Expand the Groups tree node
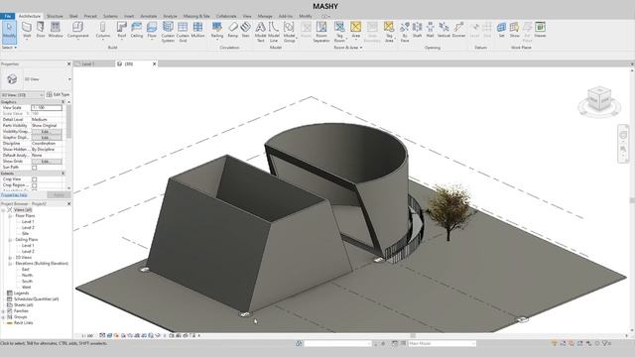 [x=3, y=317]
